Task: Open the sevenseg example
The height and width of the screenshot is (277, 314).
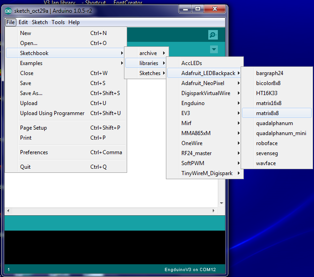Action: 277,153
